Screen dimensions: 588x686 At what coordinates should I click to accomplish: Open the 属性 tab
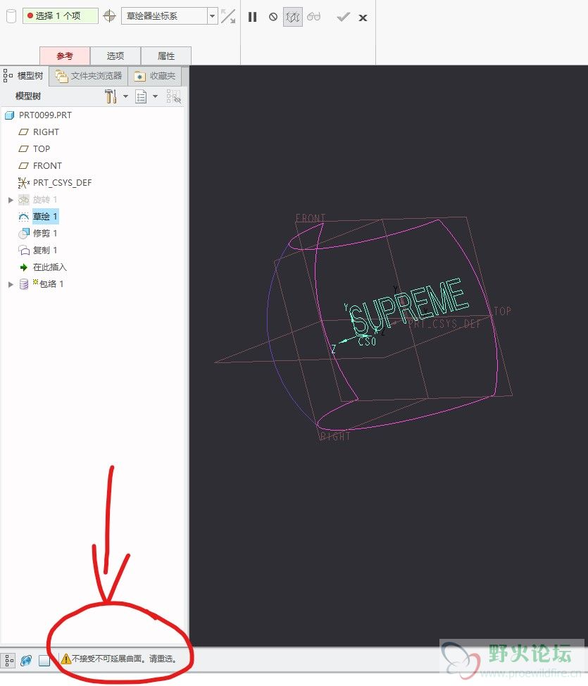pyautogui.click(x=166, y=56)
